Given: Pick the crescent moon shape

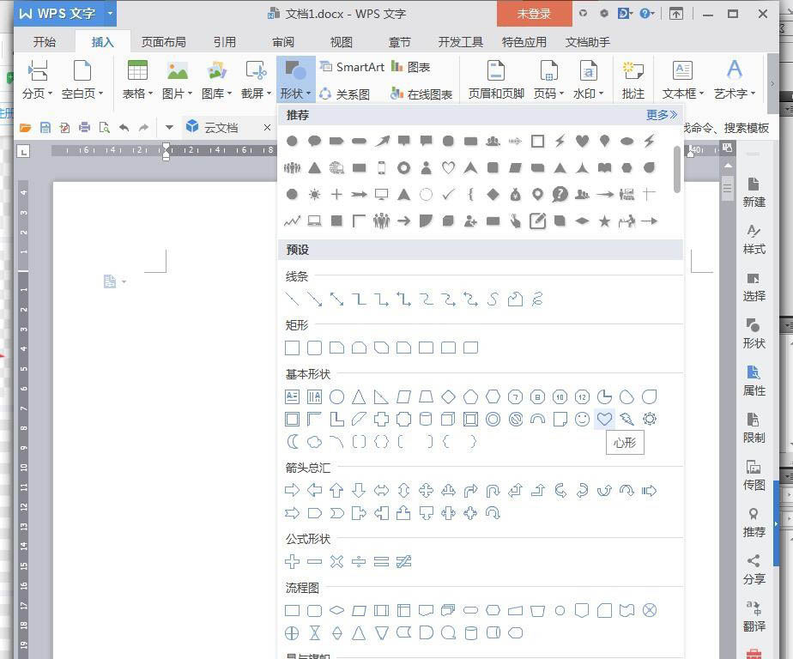Looking at the screenshot, I should (x=293, y=442).
